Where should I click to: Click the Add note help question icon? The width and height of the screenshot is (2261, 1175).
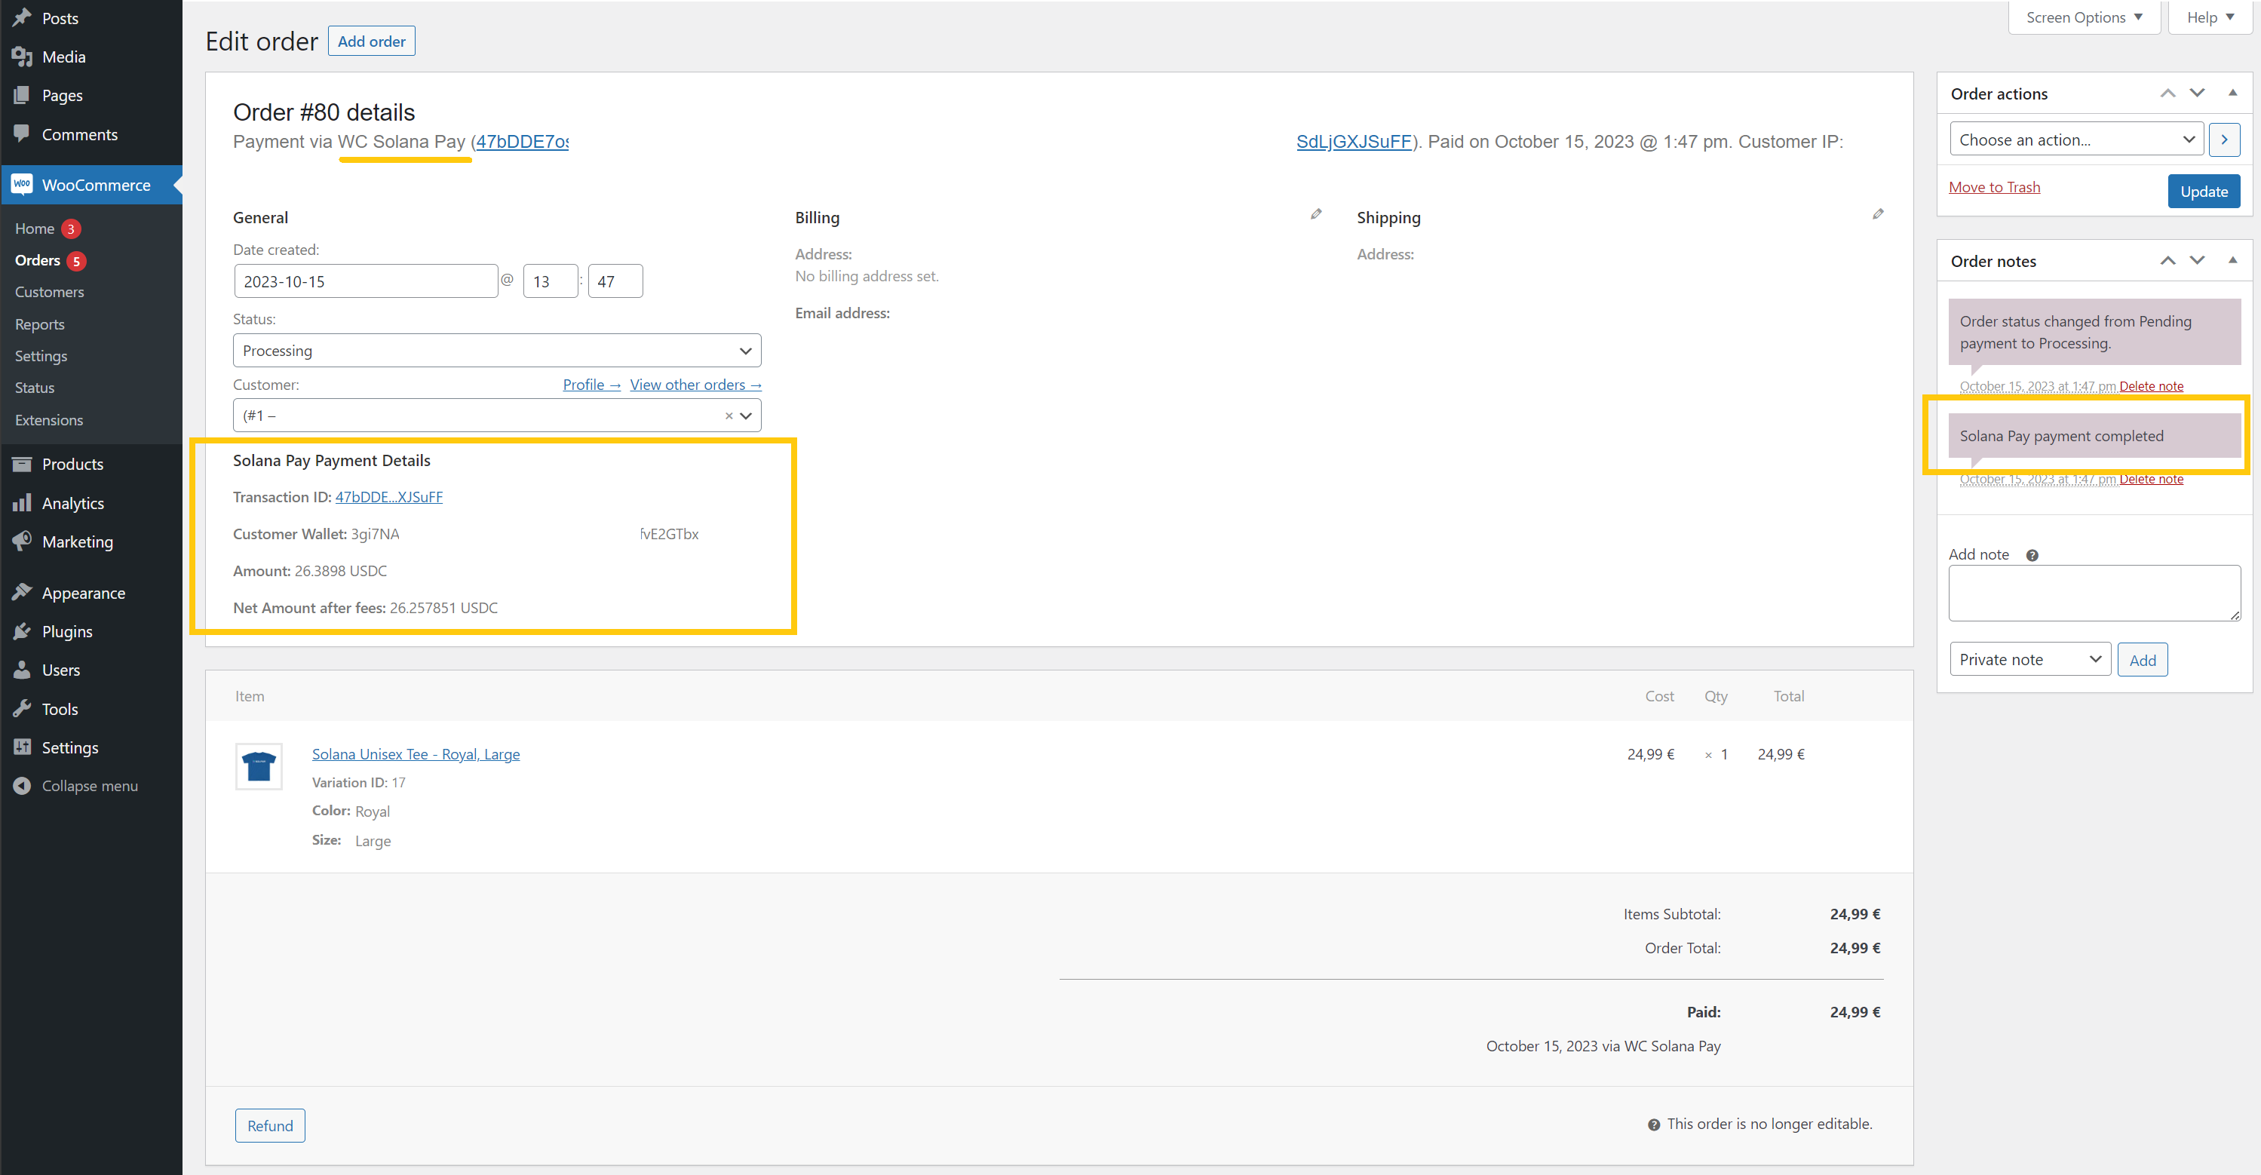tap(2032, 556)
